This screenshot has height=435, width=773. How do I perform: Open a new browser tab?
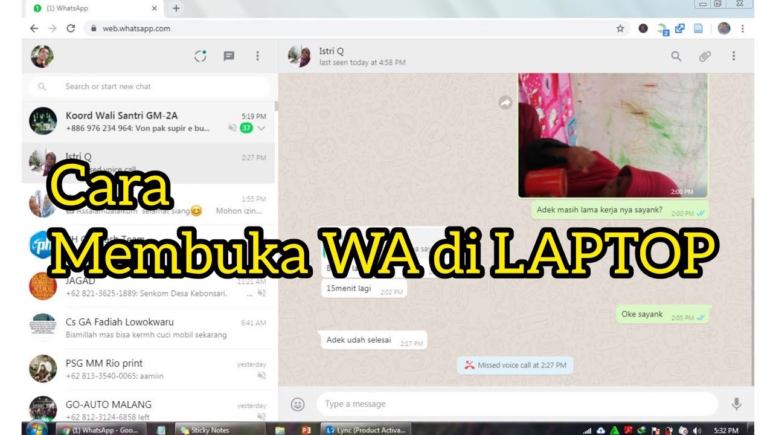pos(176,8)
